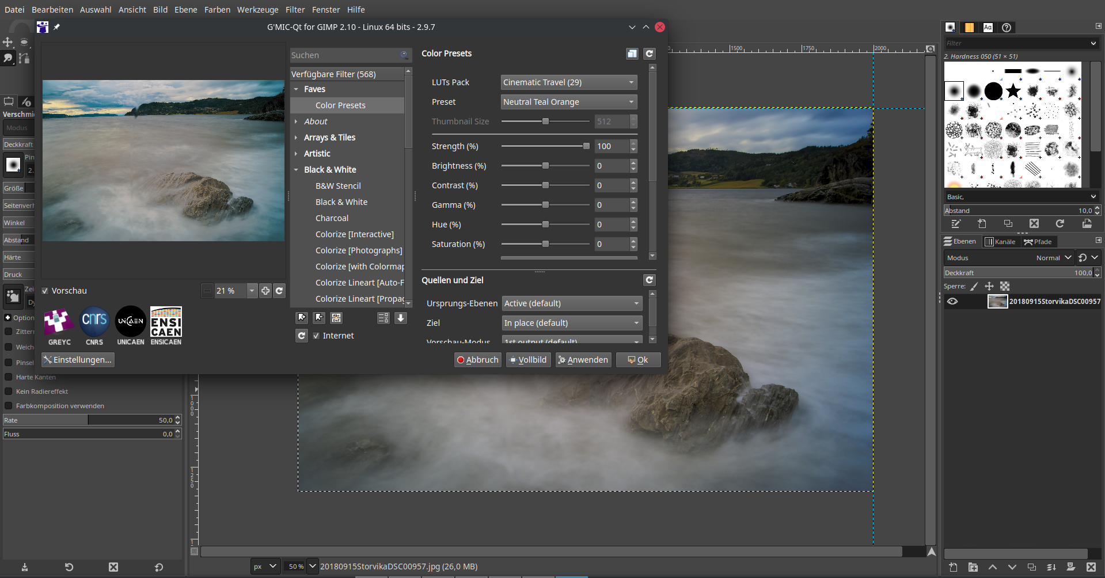The height and width of the screenshot is (578, 1105).
Task: Open the Werkzeuge menu
Action: click(x=257, y=10)
